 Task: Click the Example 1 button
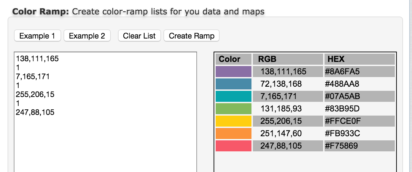coord(38,36)
